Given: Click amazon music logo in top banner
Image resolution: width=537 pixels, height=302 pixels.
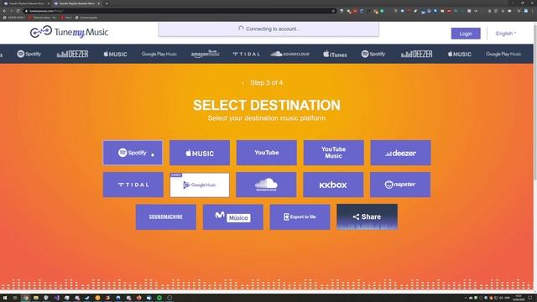Looking at the screenshot, I should coord(206,54).
